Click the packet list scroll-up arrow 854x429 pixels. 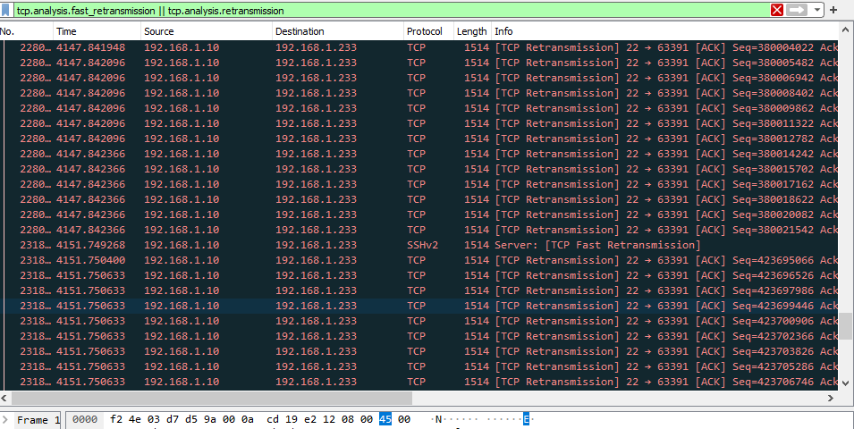click(846, 30)
